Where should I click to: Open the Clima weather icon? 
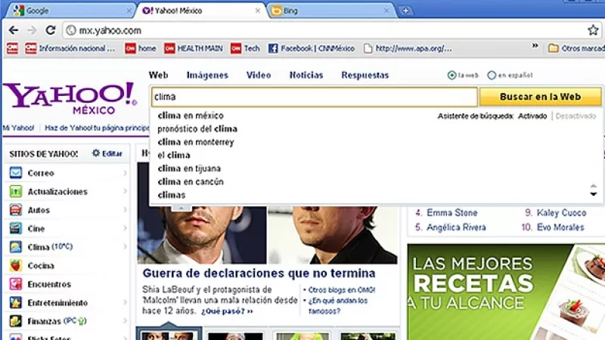[15, 247]
